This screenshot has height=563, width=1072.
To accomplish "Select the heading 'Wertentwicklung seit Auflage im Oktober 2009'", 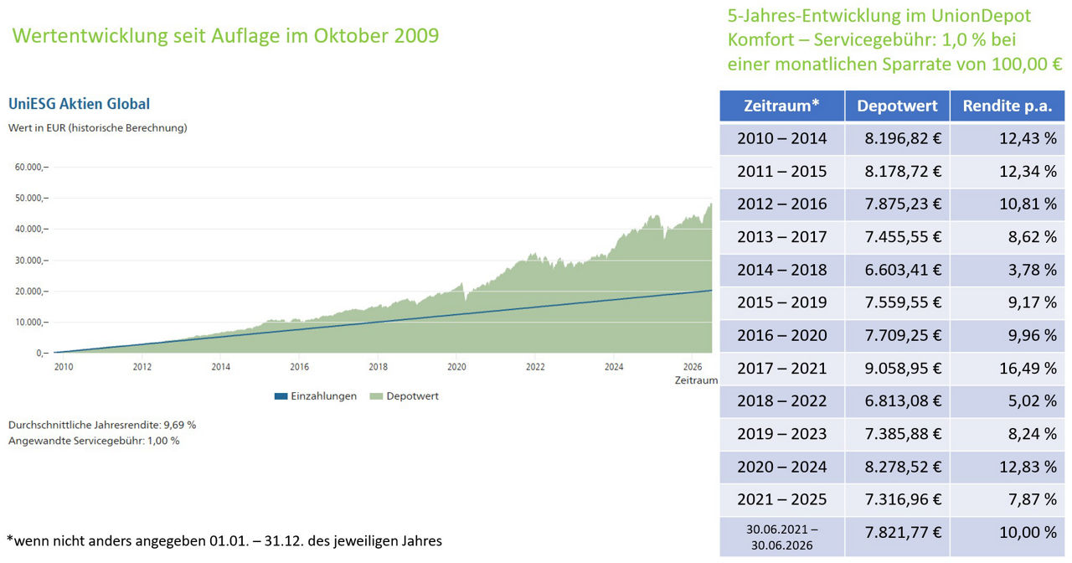I will coord(225,36).
